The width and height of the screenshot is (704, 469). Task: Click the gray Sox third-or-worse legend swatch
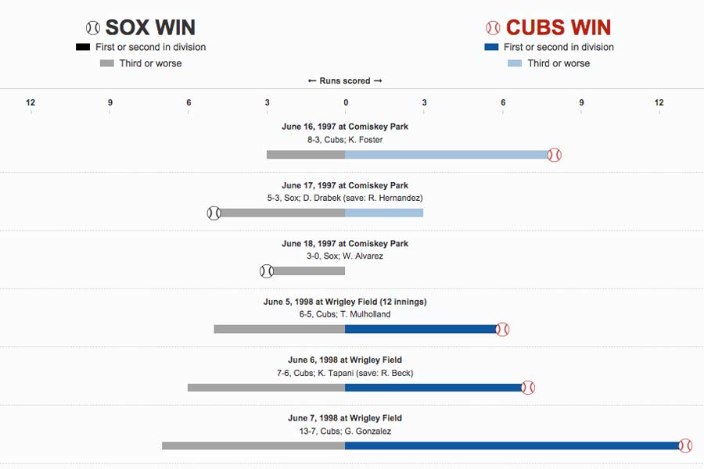coord(106,63)
